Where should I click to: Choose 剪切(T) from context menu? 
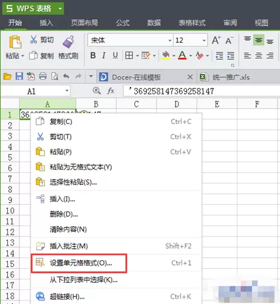tap(117, 137)
